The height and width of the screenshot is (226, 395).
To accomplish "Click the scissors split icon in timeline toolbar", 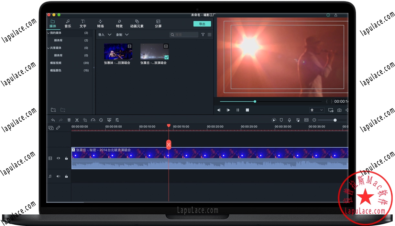I will (x=77, y=120).
